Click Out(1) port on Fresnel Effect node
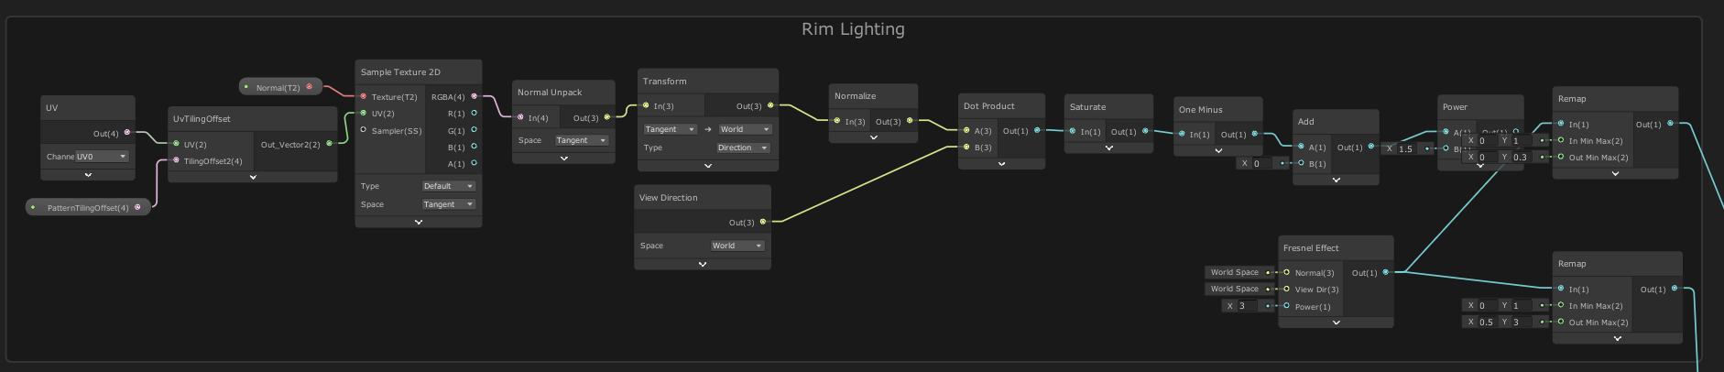The height and width of the screenshot is (372, 1724). (1386, 272)
